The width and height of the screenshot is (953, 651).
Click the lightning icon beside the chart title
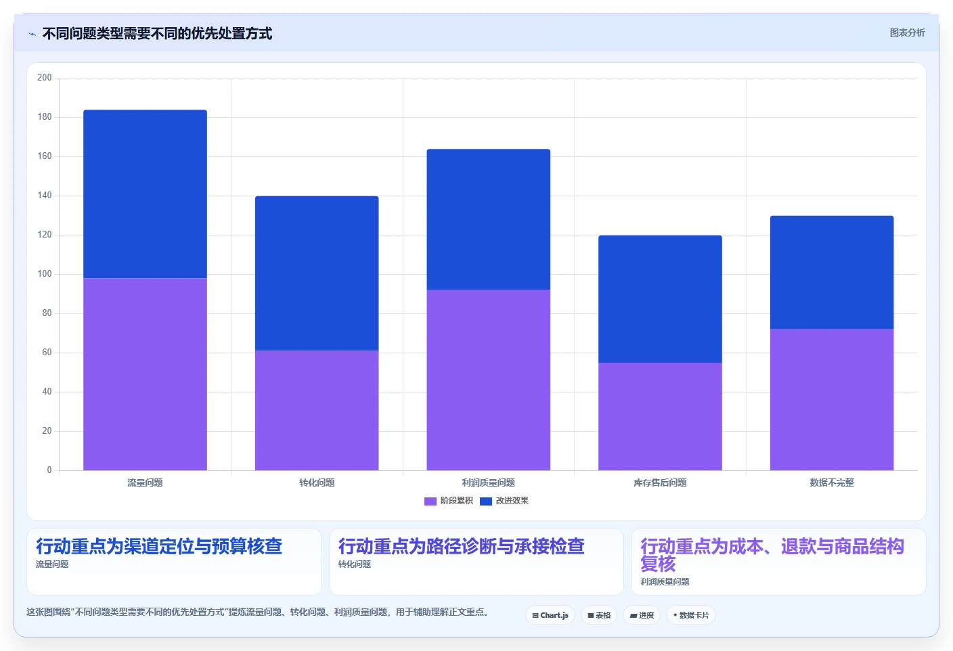[x=32, y=34]
